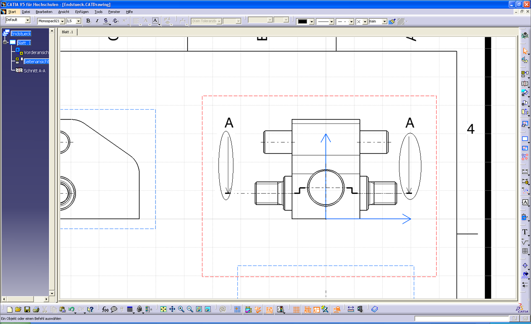Click the Roughness Symbol icon

point(525,242)
